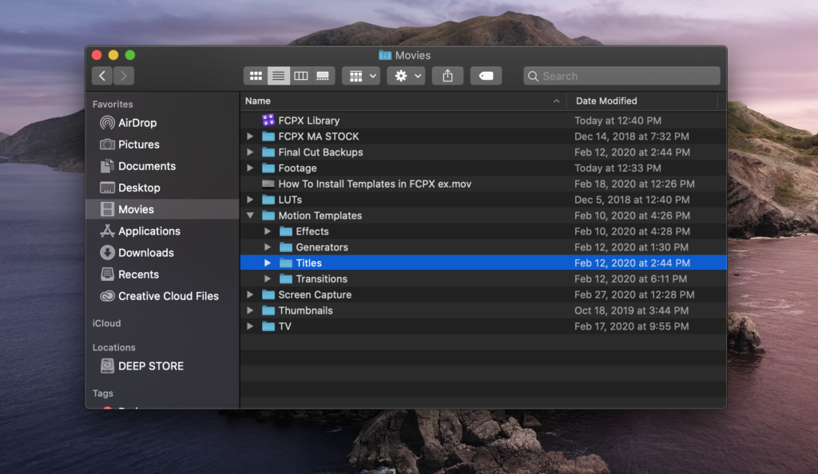Screen dimensions: 818x474
Task: Switch to icon view in toolbar
Action: [x=256, y=76]
